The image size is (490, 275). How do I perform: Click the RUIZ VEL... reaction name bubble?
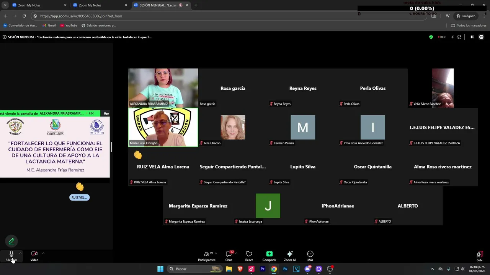(79, 197)
